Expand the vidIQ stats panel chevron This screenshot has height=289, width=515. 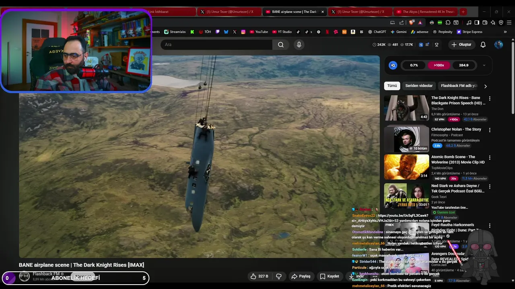click(484, 65)
